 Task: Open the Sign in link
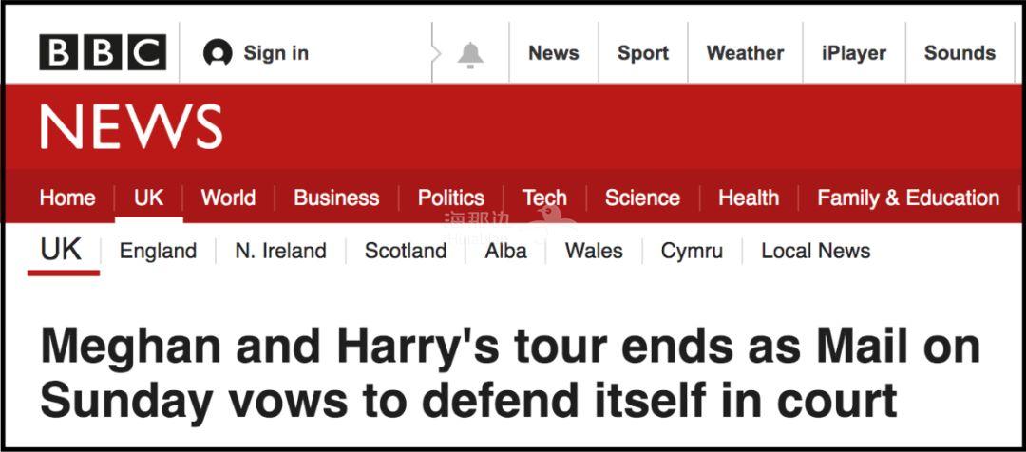click(275, 53)
